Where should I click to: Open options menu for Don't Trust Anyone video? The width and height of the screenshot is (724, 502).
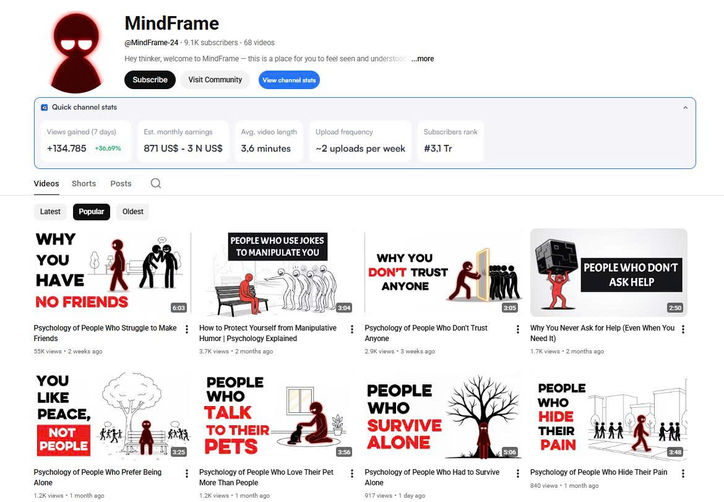click(517, 329)
